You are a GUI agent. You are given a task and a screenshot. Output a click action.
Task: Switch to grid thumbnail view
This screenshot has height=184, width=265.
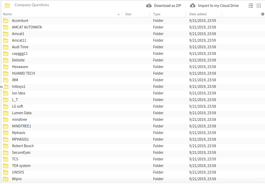click(x=259, y=6)
